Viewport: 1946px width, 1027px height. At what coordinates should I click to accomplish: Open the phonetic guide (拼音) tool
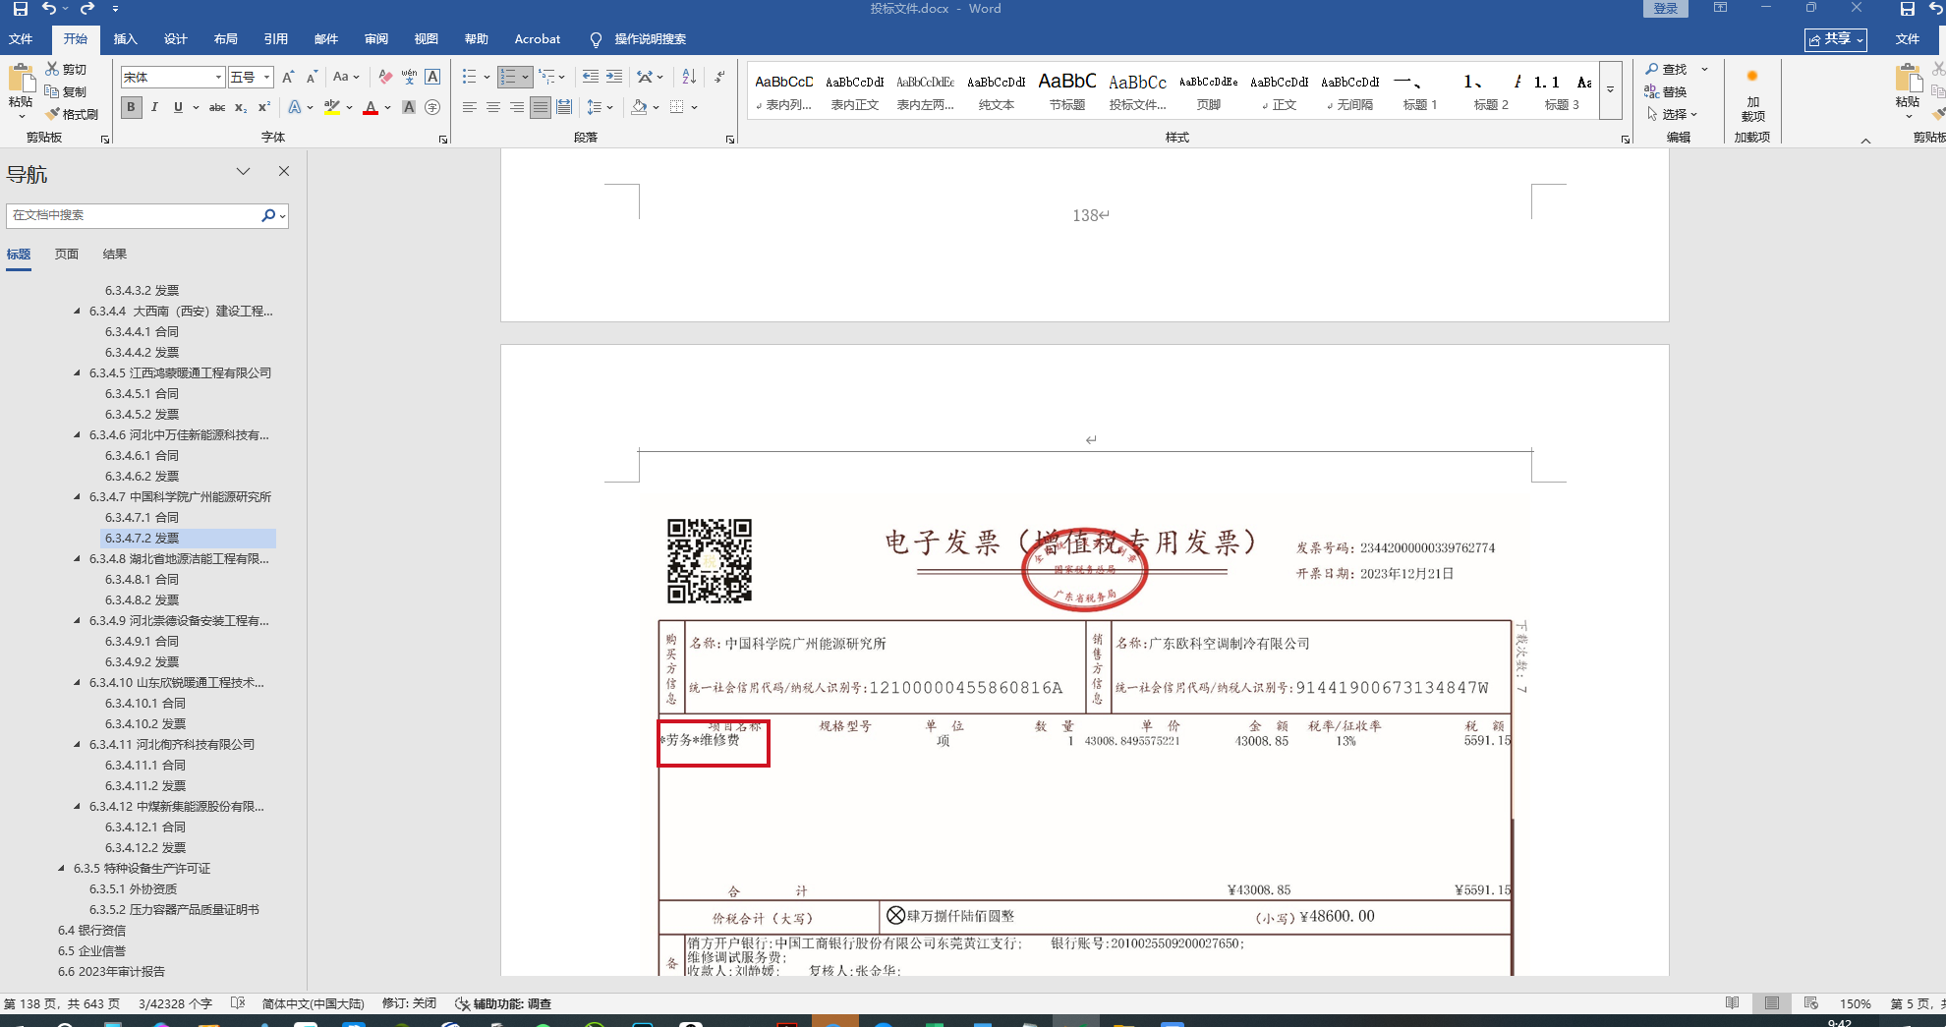[x=409, y=77]
